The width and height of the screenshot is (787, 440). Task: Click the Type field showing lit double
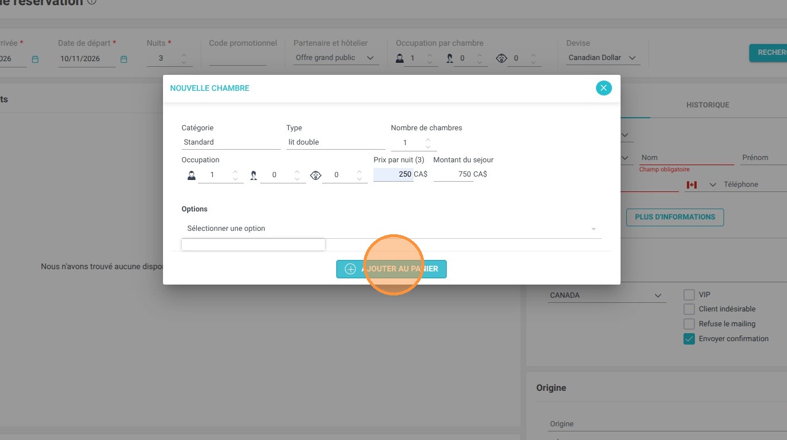pyautogui.click(x=336, y=142)
